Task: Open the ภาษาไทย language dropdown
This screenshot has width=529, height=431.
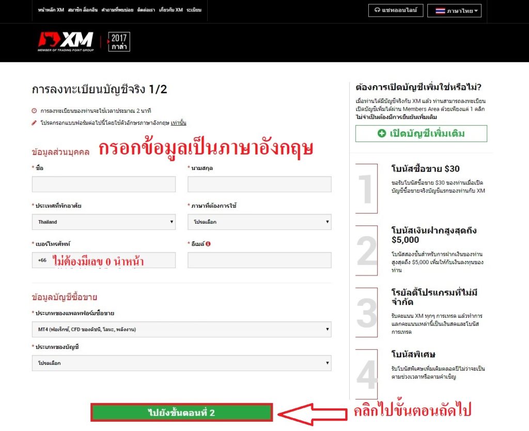Action: pyautogui.click(x=454, y=11)
